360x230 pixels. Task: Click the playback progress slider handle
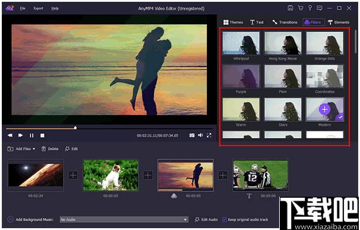[75, 128]
